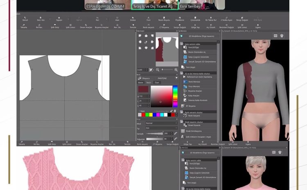Screen dimensions: 307x190
Task: Click the rainbow hue strip
Action: tap(175, 92)
